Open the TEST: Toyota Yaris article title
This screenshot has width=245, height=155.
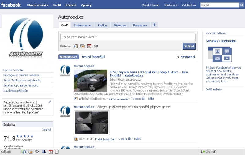pos(149,74)
